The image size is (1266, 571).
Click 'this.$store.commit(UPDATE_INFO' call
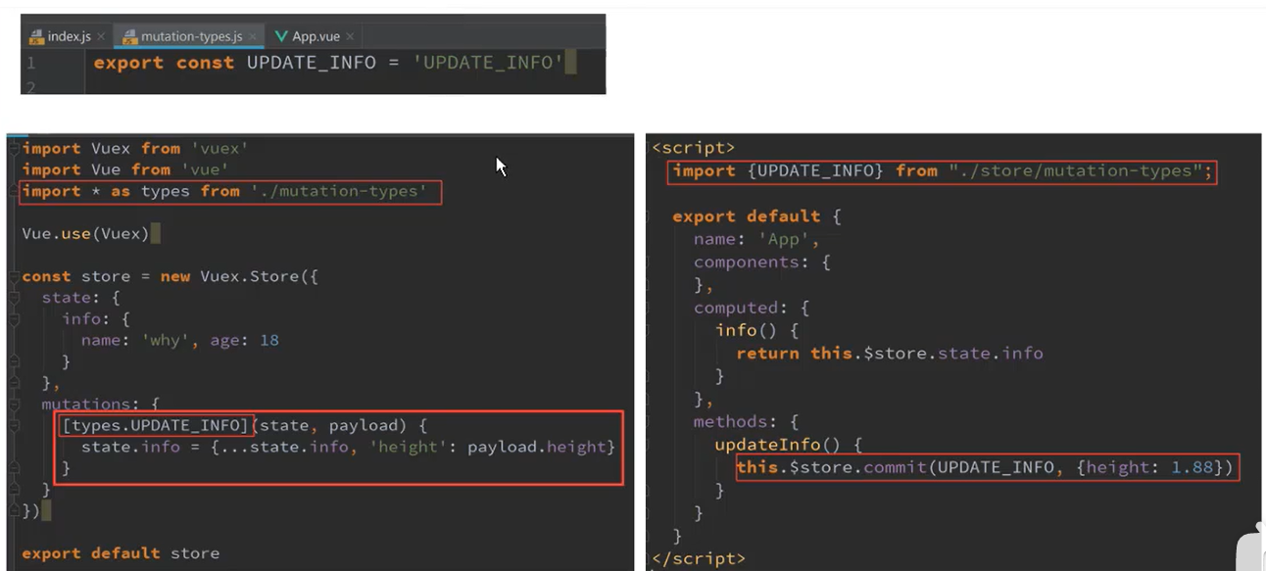point(895,467)
